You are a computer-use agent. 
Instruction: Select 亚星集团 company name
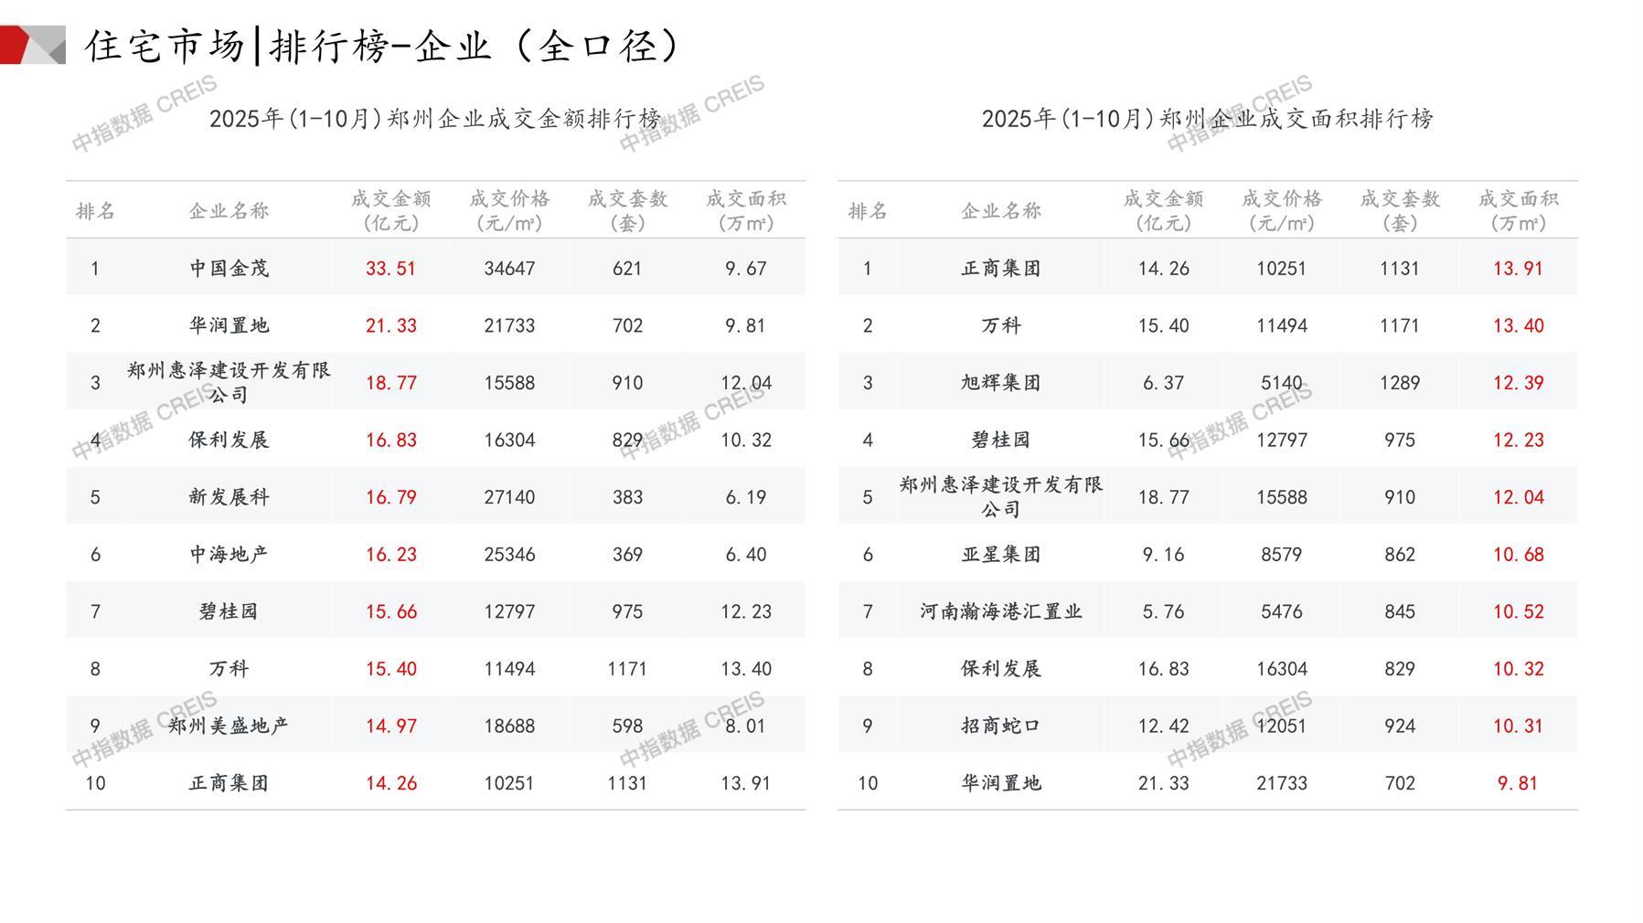1000,555
